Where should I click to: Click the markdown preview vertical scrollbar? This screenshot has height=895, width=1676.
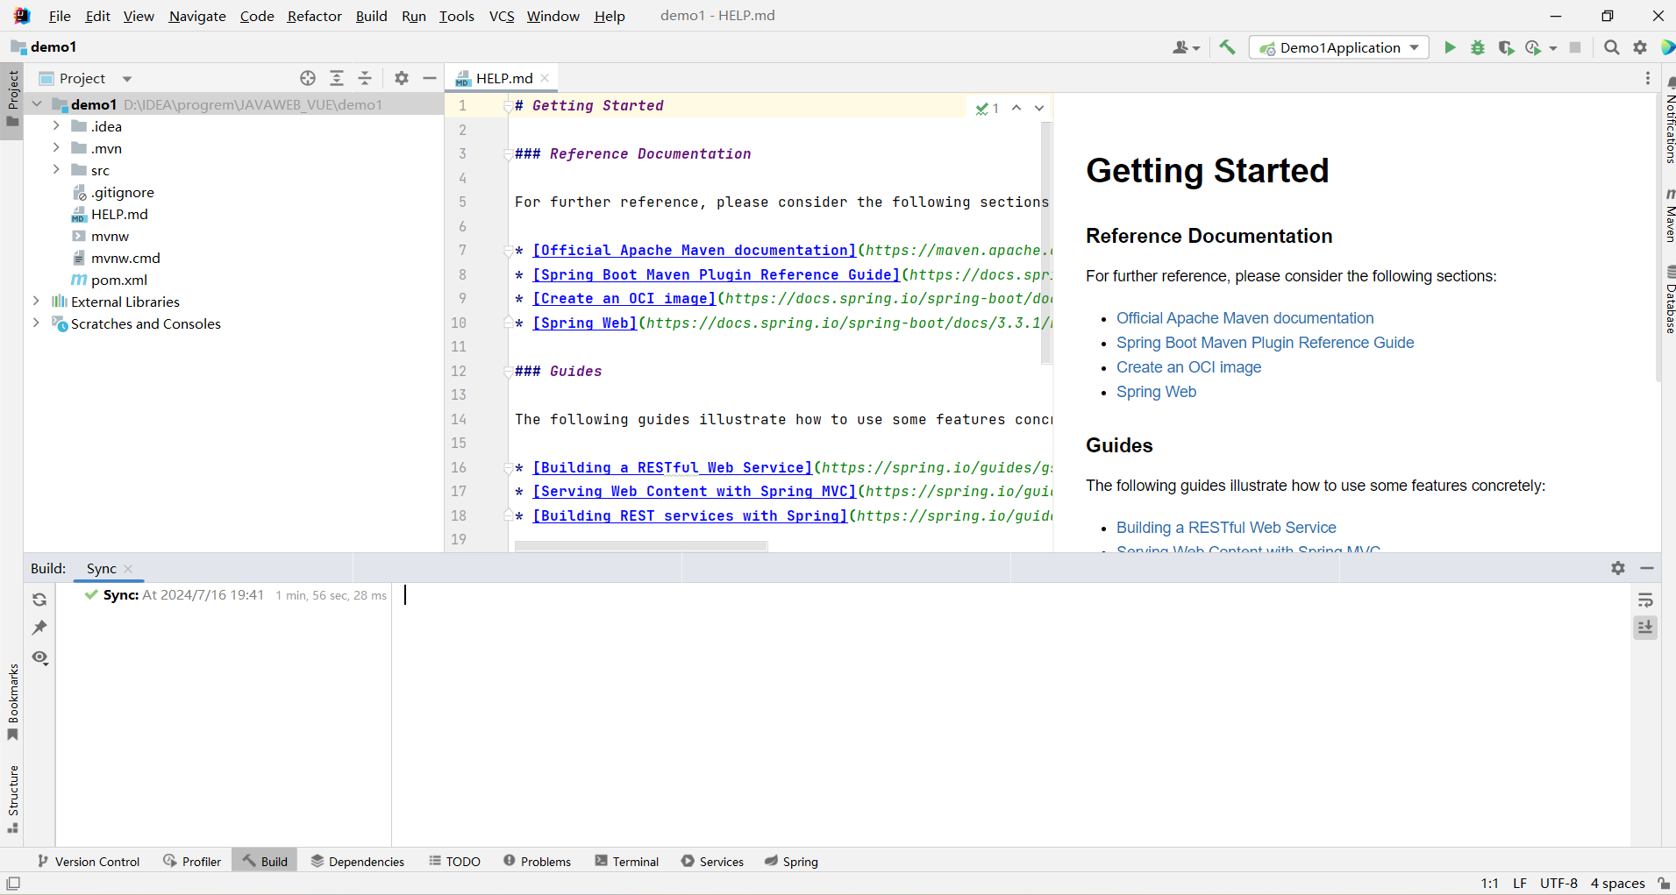point(1658,238)
